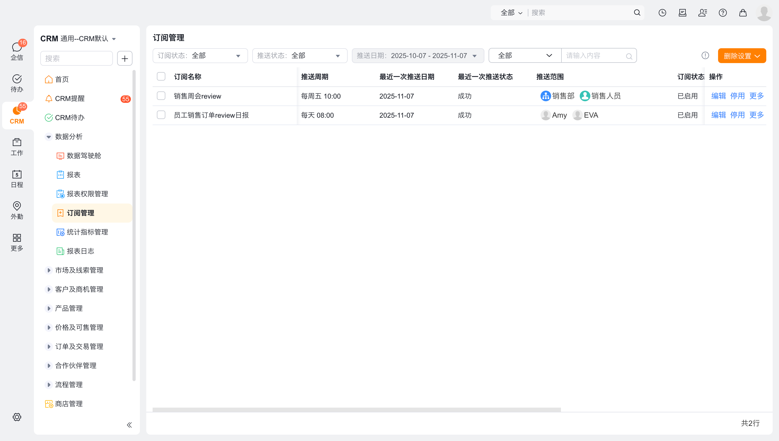
Task: Click the info icon next to 删除设置
Action: click(x=705, y=55)
